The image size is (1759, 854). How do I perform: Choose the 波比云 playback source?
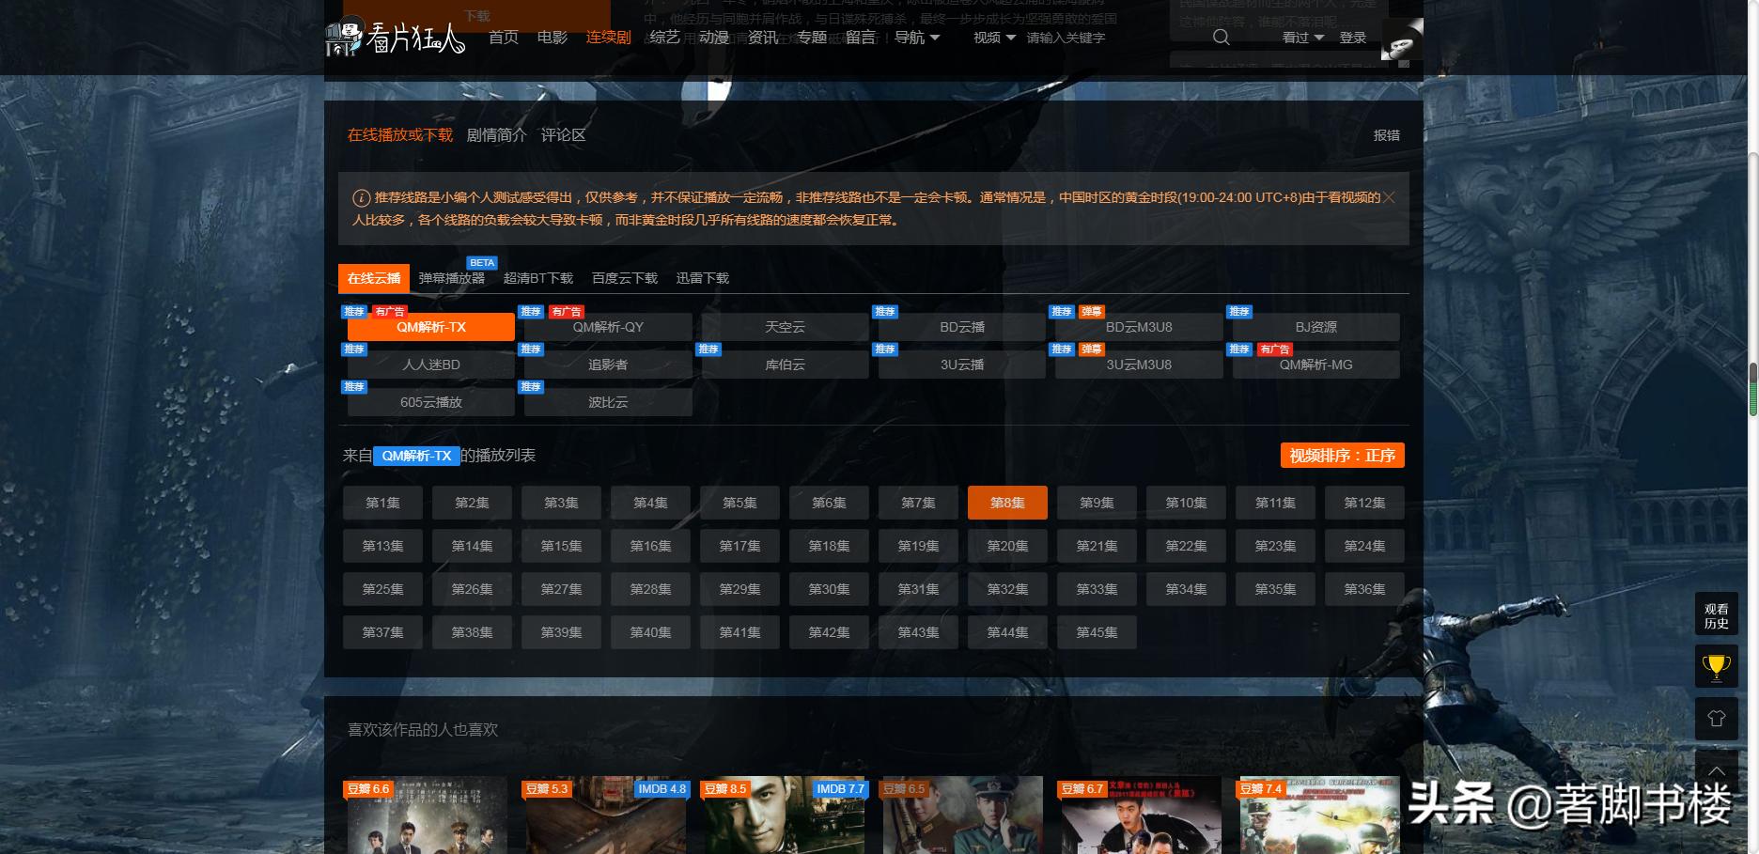click(608, 402)
